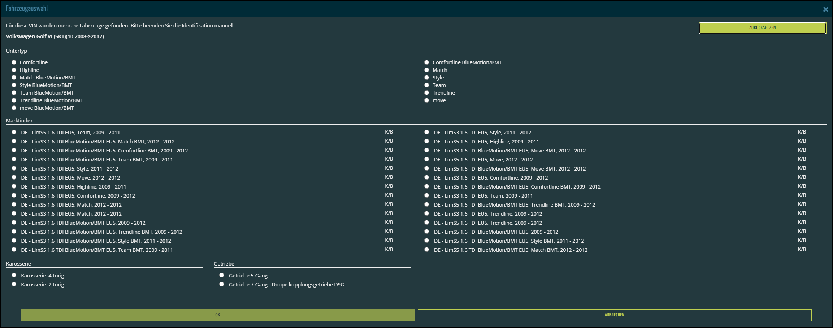Viewport: 833px width, 328px height.
Task: Select LimS3 BlueMotion/BMT Trendline BMT 2009-2012
Action: click(14, 232)
